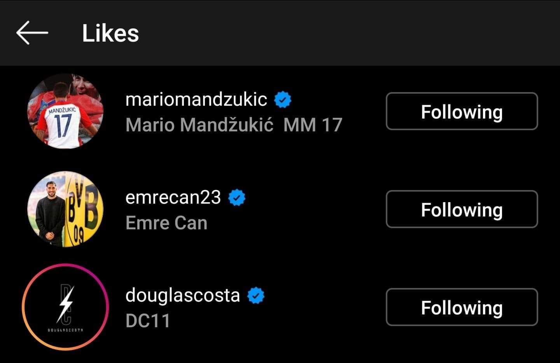Tap the back arrow icon
Viewport: 560px width, 363px height.
[32, 33]
